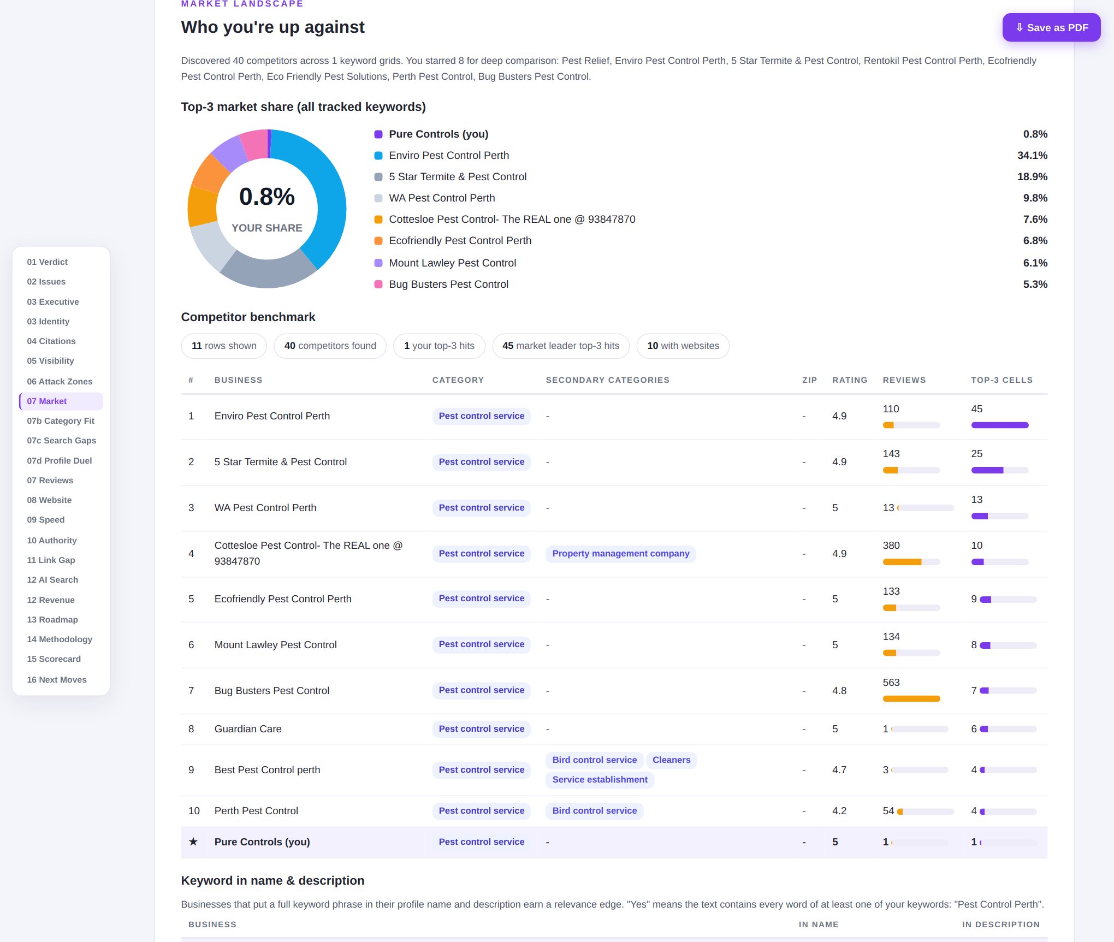Click 34.1% share value for Enviro Pest Control
Screen dimensions: 1114x942
1032,156
